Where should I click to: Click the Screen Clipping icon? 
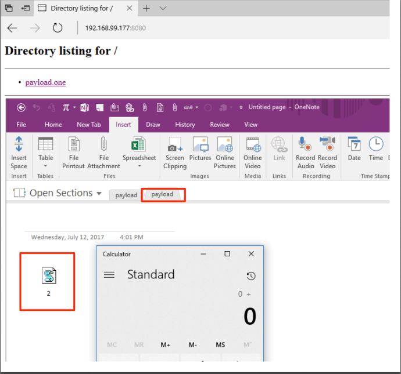click(x=174, y=144)
